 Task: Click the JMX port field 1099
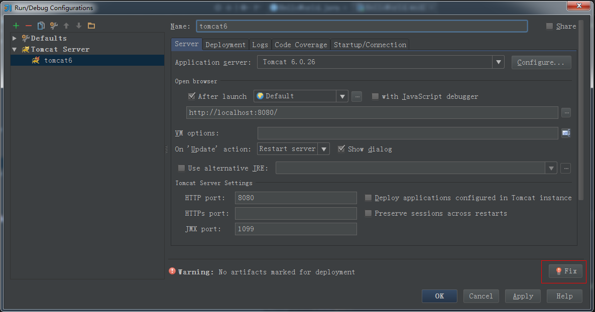tap(296, 229)
